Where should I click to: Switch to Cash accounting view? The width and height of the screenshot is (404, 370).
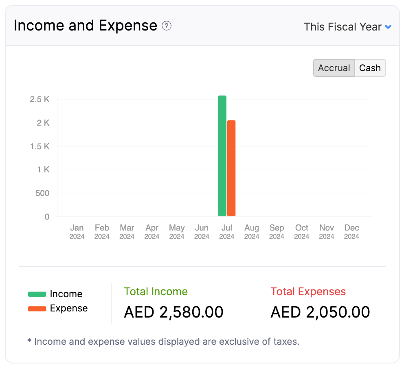pyautogui.click(x=370, y=68)
